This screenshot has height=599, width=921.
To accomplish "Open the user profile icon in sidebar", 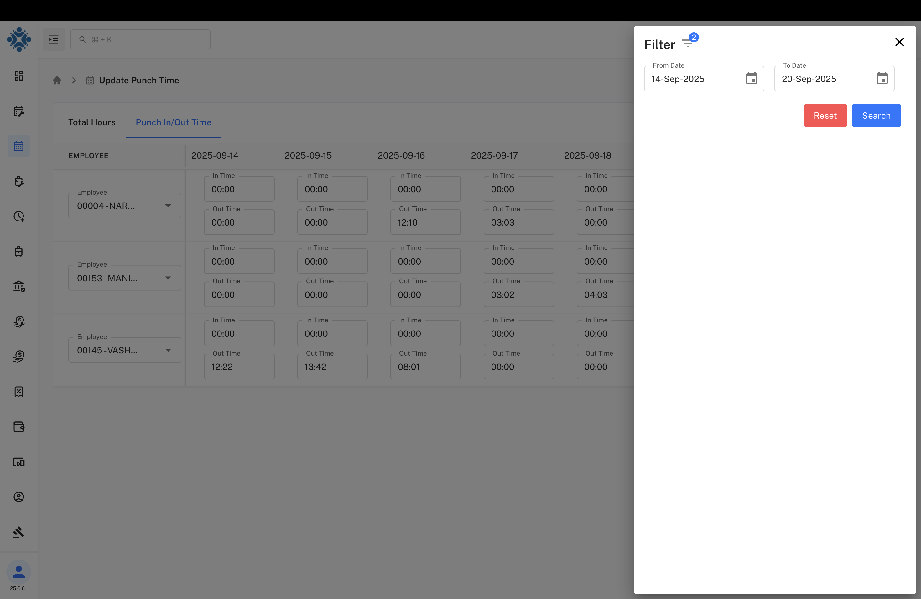I will [x=18, y=497].
